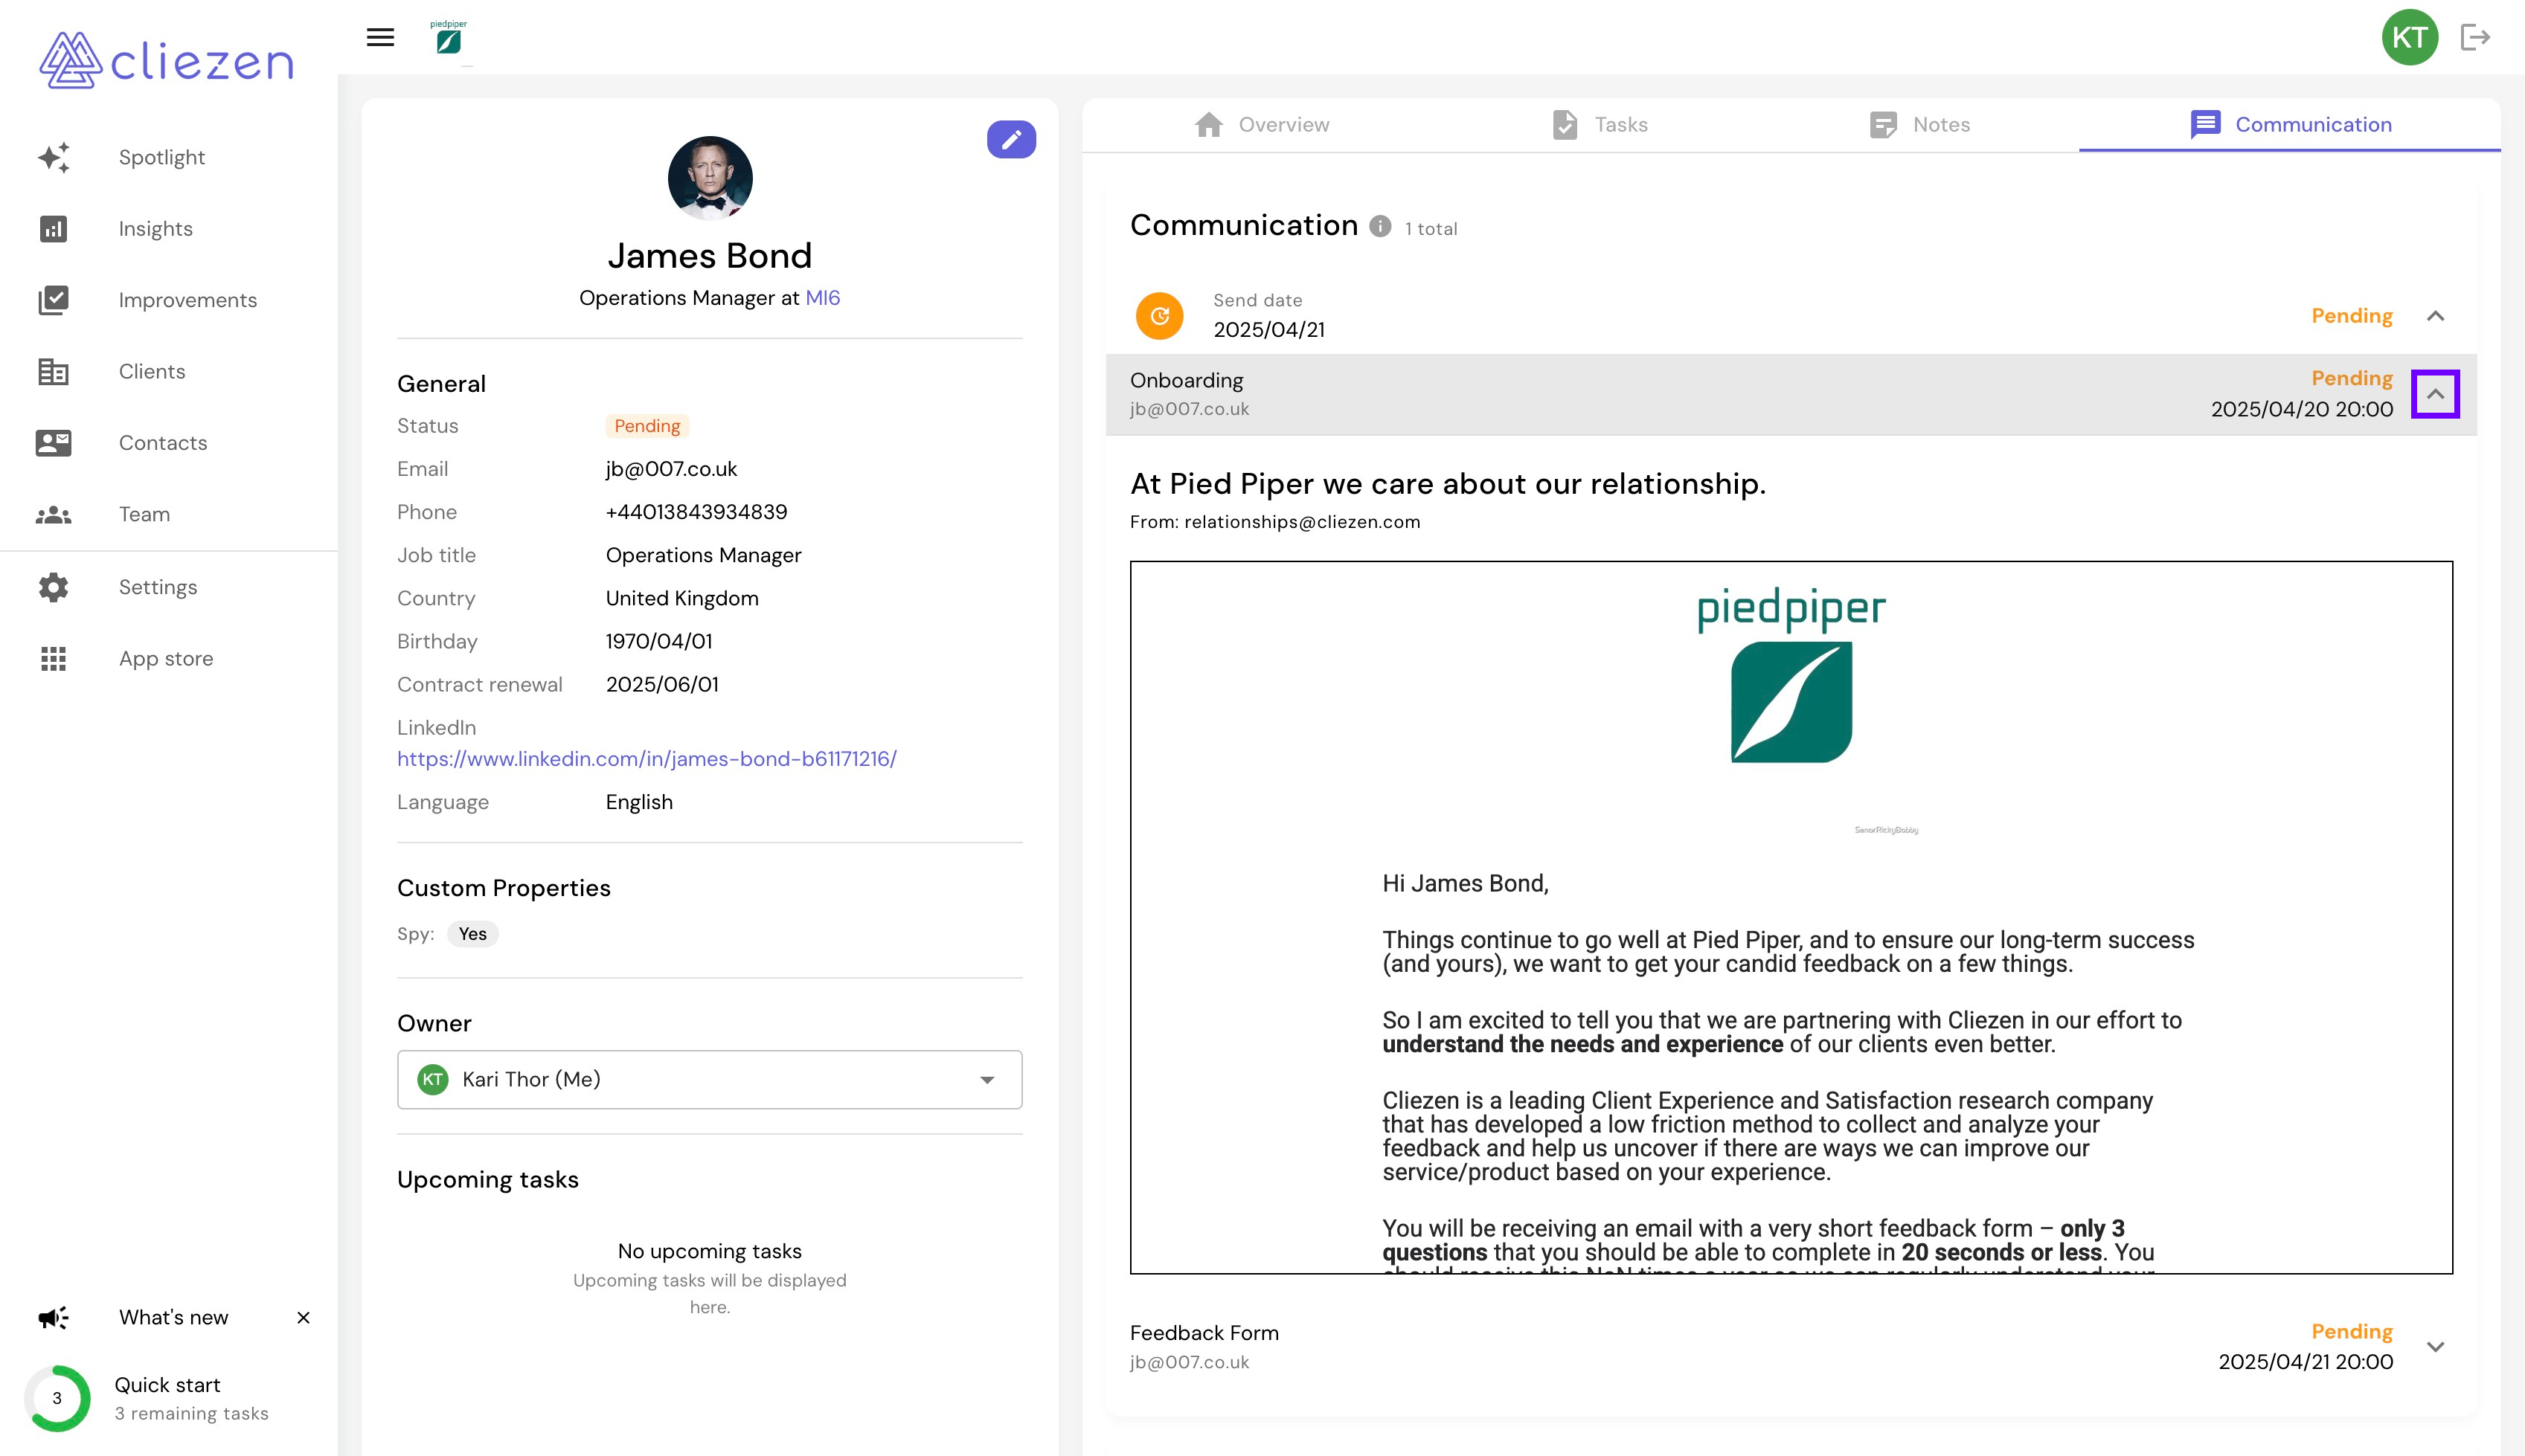The width and height of the screenshot is (2525, 1456).
Task: Click the Insights chart icon
Action: 54,229
